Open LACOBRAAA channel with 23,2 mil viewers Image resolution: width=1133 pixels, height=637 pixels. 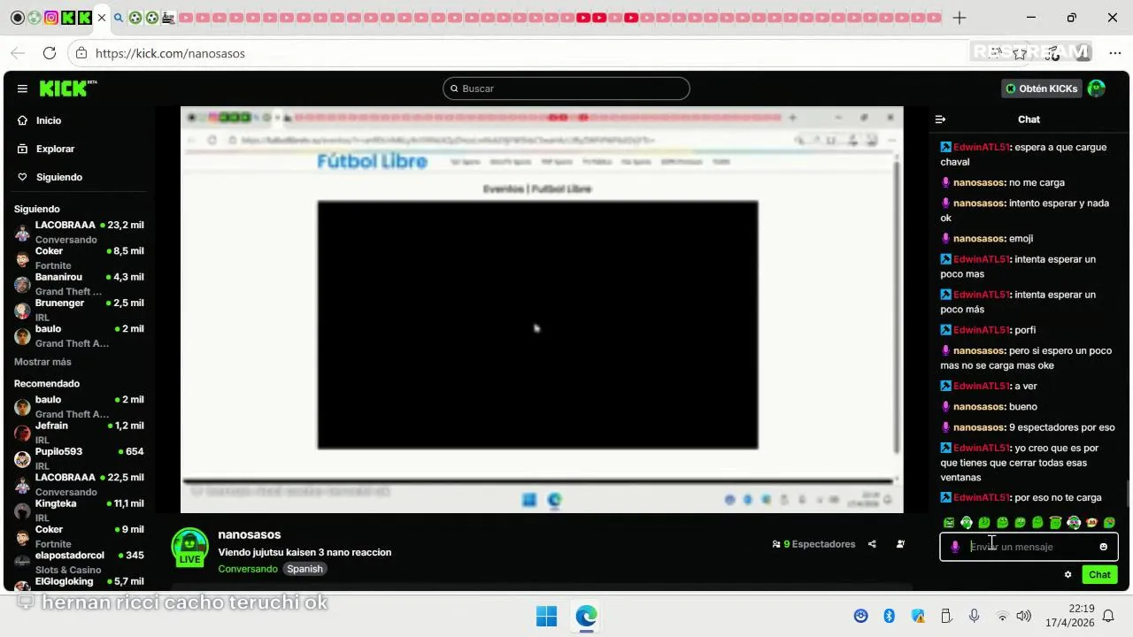tap(79, 232)
